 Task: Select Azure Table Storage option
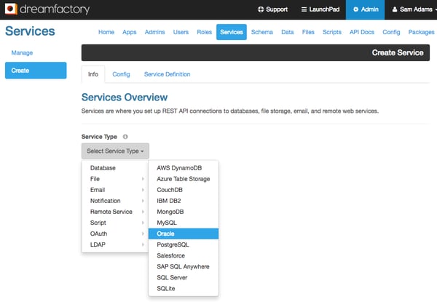pyautogui.click(x=184, y=179)
